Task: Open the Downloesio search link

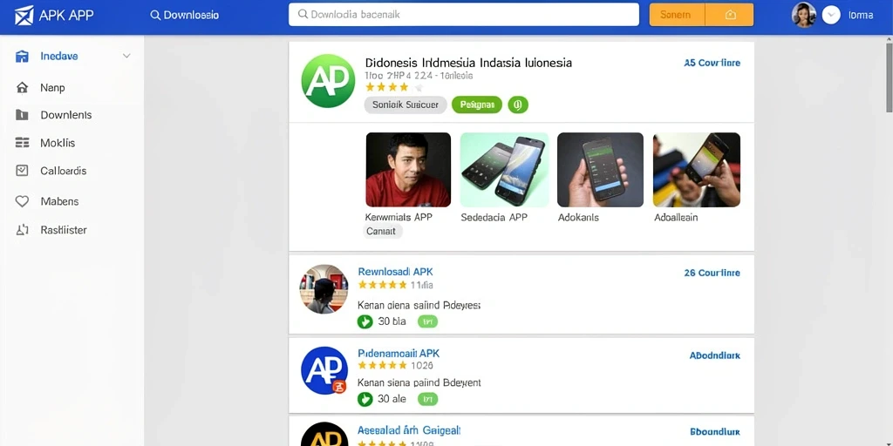Action: (185, 16)
